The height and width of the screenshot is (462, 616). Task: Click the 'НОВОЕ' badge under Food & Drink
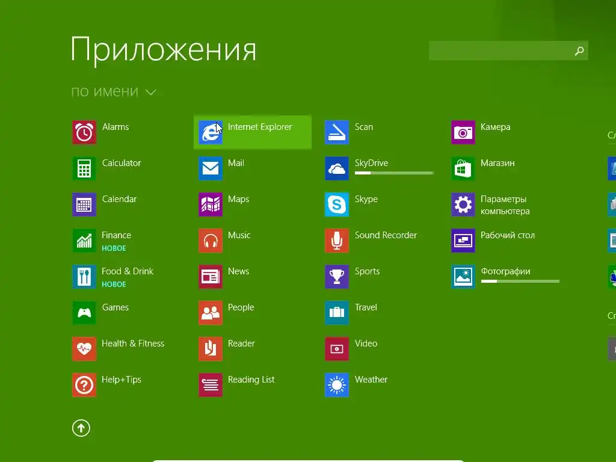(x=114, y=285)
